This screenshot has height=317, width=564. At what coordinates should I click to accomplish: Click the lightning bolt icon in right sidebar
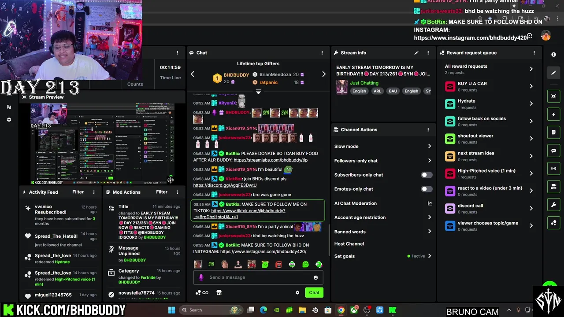tap(553, 114)
